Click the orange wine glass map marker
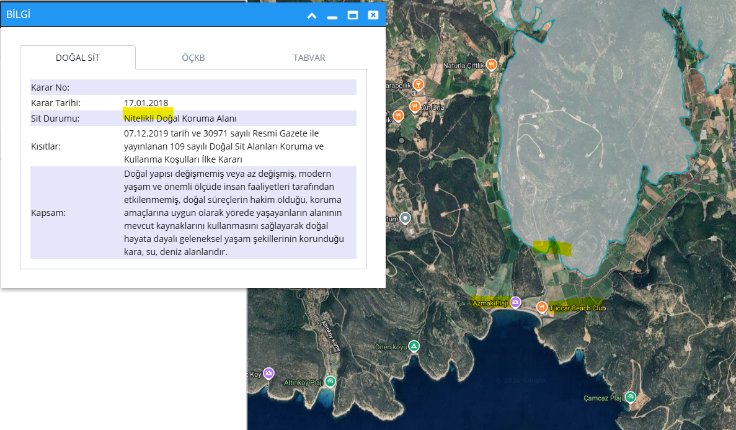Viewport: 736px width, 430px height. coord(419,84)
